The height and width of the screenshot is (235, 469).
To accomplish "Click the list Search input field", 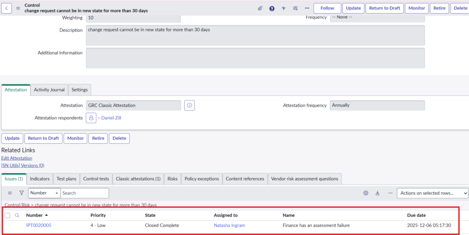I will 85,193.
